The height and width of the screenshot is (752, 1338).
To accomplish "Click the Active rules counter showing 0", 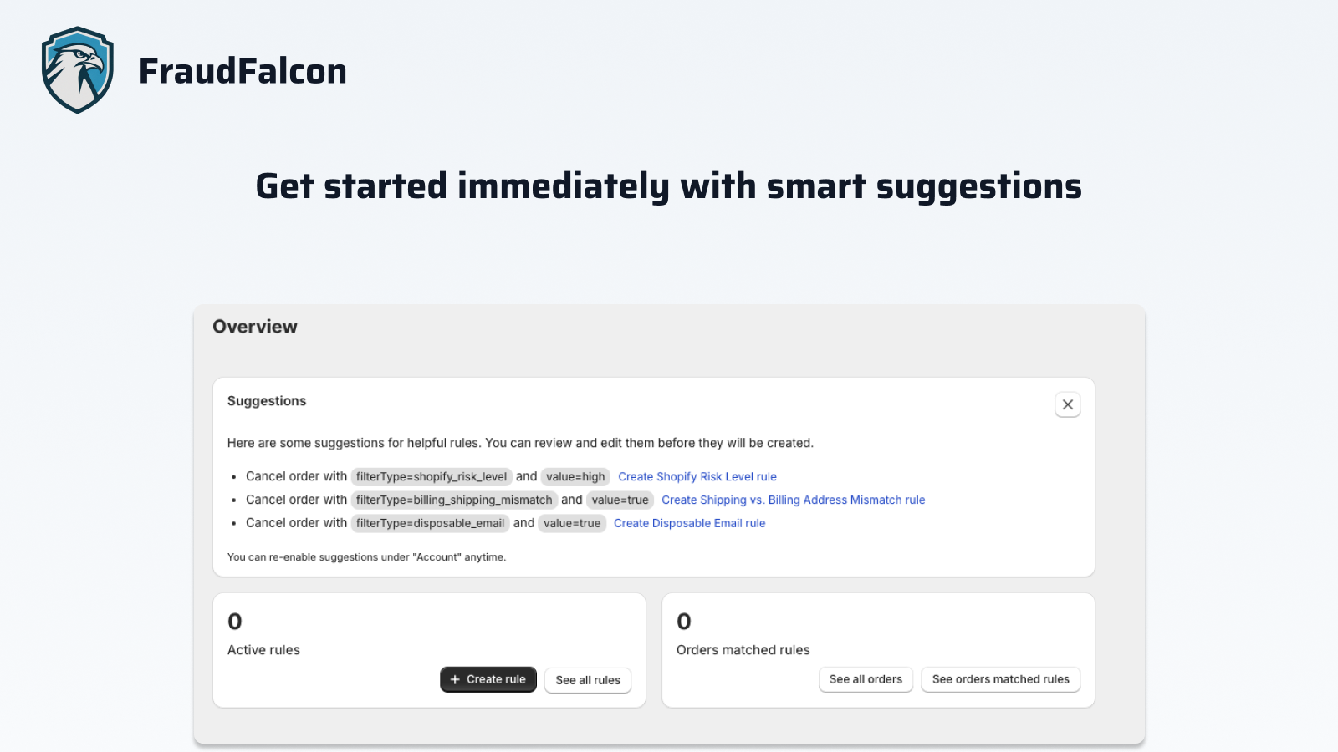I will pyautogui.click(x=234, y=622).
